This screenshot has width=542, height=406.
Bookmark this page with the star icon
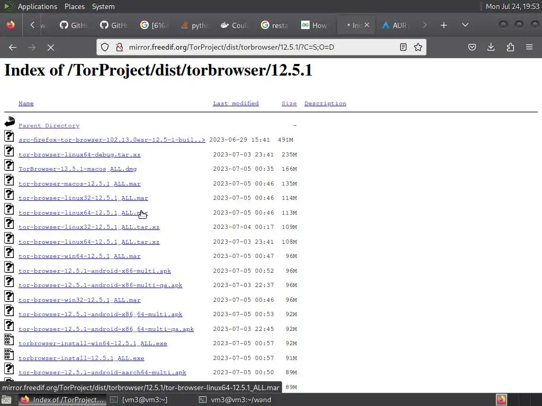418,47
